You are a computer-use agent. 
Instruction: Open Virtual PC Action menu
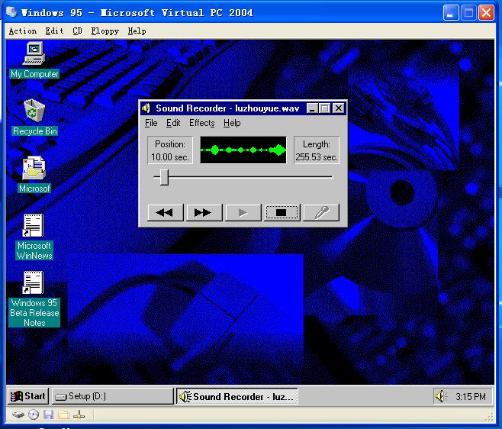pos(23,31)
